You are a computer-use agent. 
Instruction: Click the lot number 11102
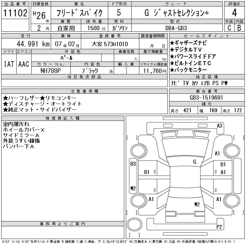click(x=15, y=13)
